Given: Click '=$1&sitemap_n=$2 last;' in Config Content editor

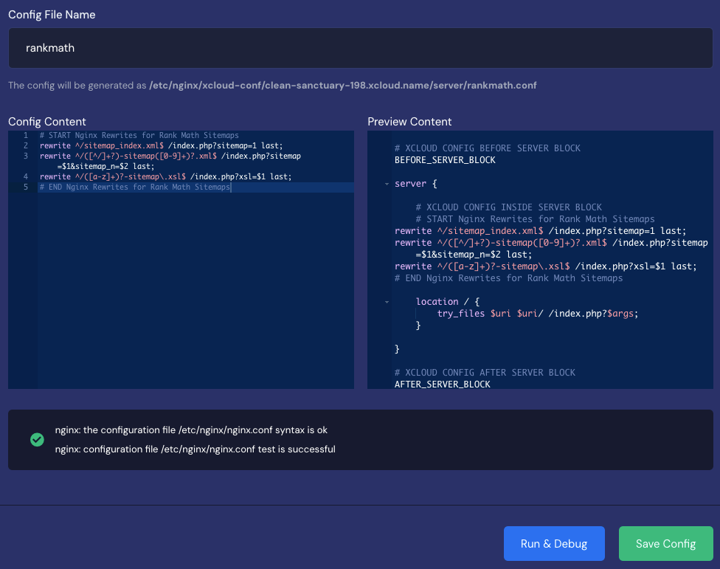Looking at the screenshot, I should [105, 166].
